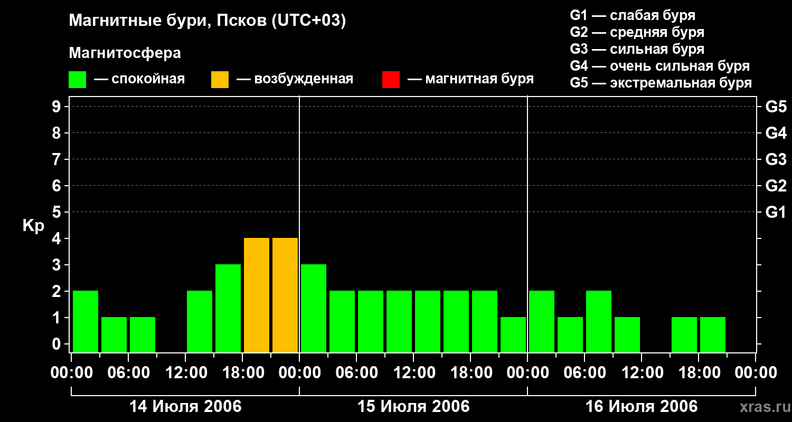
Task: Click the '16 Июля 2006' date label
Action: [642, 407]
